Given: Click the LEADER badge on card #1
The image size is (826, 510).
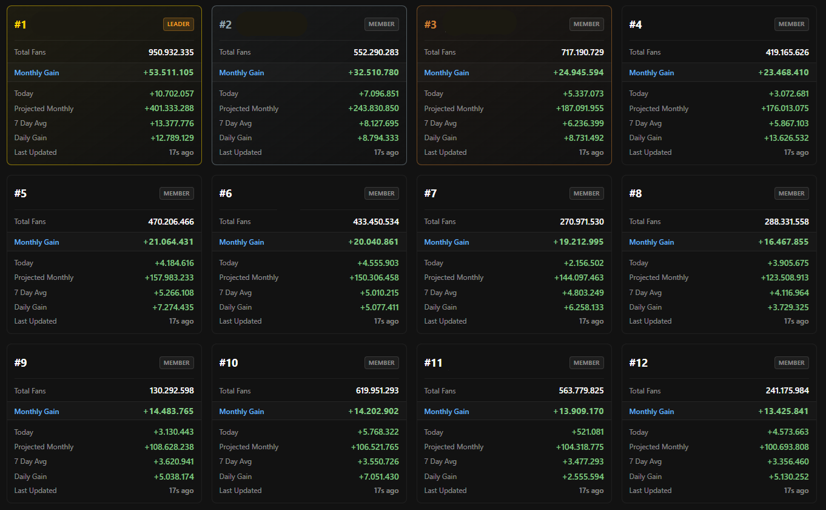Looking at the screenshot, I should point(178,24).
